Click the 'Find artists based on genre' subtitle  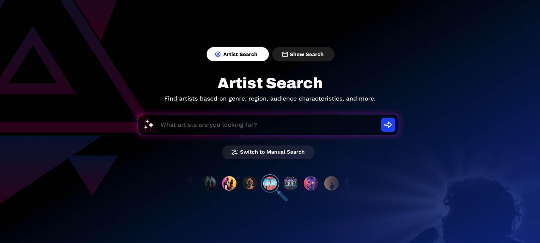(x=270, y=99)
